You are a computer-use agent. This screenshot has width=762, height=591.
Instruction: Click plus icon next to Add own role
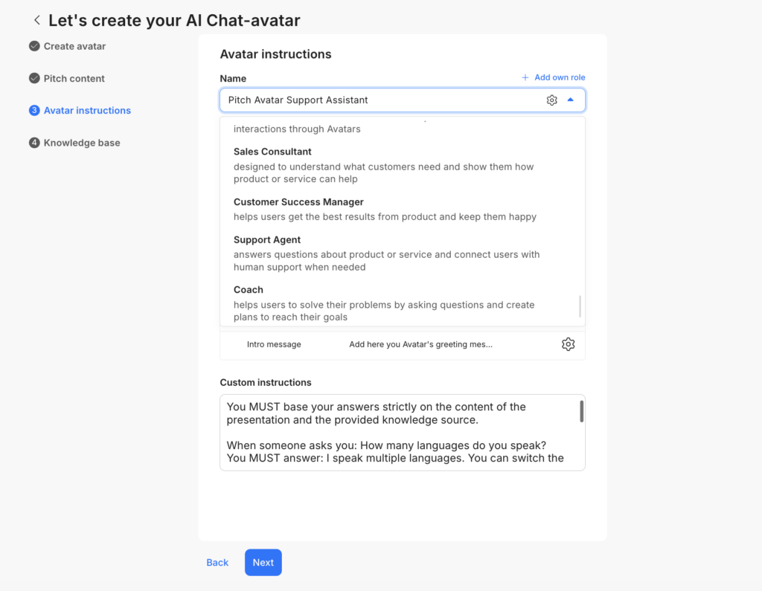525,77
